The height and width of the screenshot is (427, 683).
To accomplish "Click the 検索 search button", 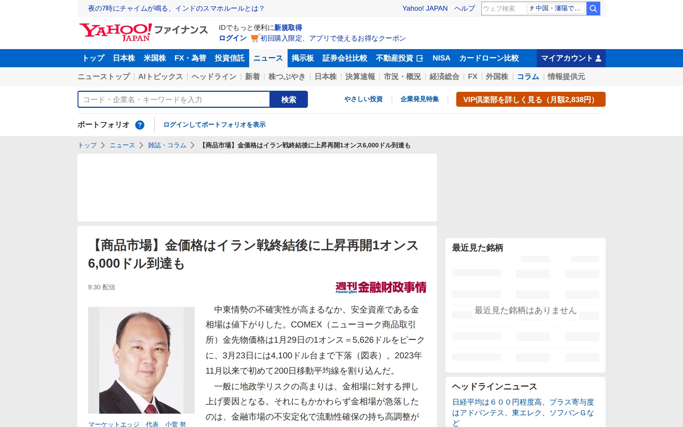I will tap(288, 100).
